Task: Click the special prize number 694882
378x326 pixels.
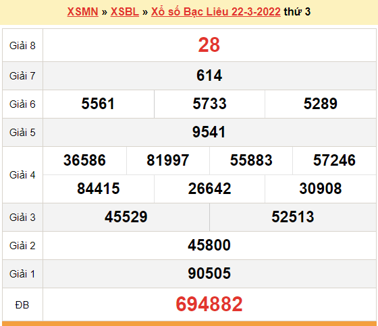Action: [209, 304]
